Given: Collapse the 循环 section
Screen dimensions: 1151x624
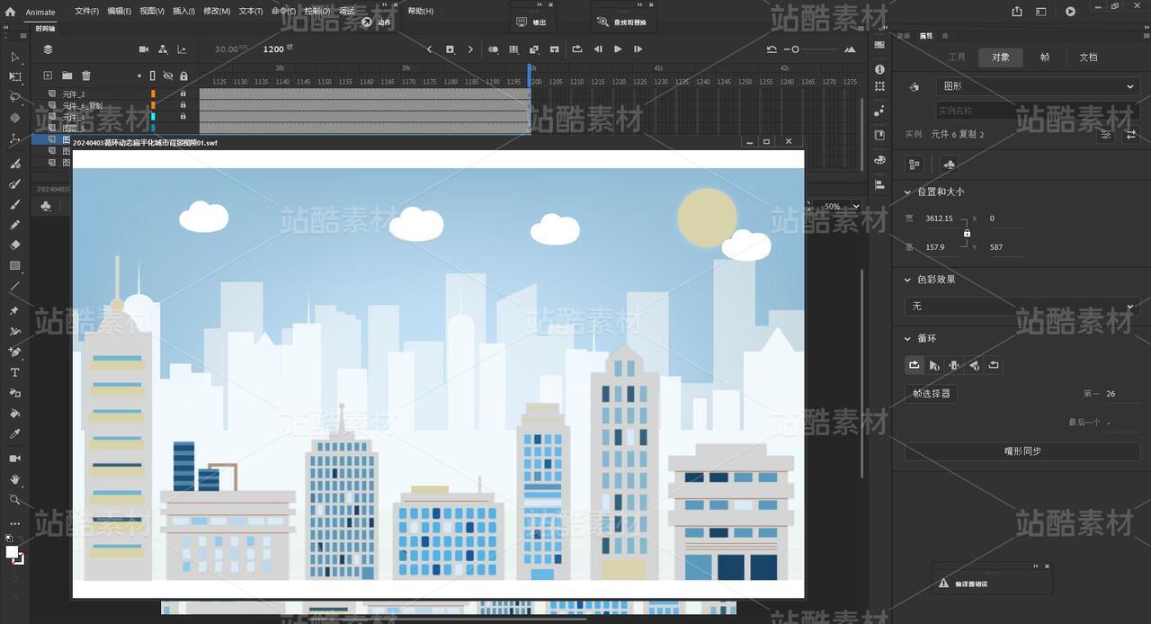Looking at the screenshot, I should pyautogui.click(x=907, y=339).
